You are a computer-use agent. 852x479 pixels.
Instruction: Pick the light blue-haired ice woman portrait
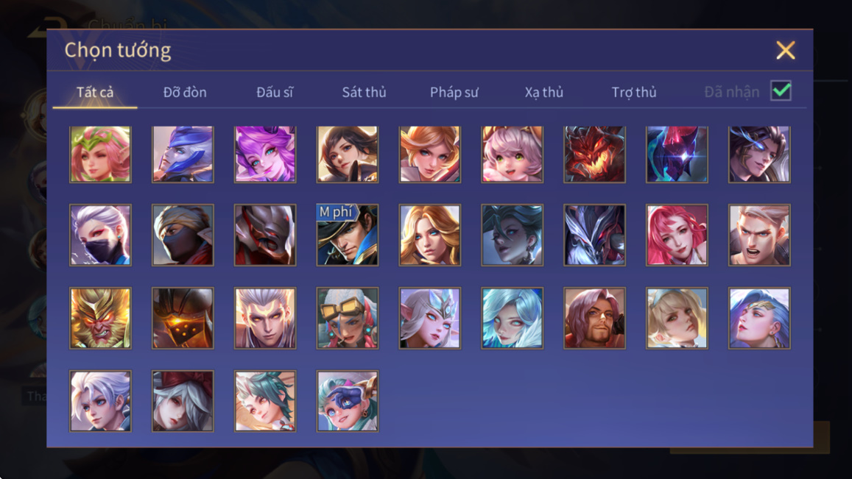[x=512, y=318]
